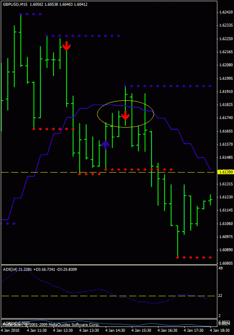234x335 pixels.
Task: Click price axis label 1.61230
Action: 226,197
